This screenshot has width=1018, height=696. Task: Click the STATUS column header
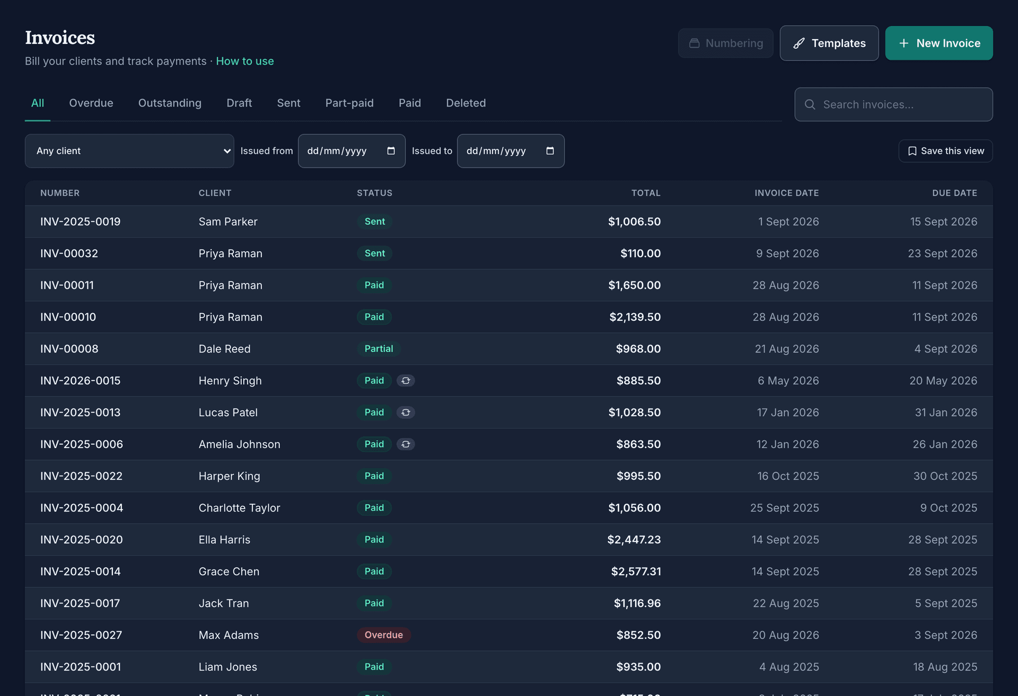(x=374, y=193)
